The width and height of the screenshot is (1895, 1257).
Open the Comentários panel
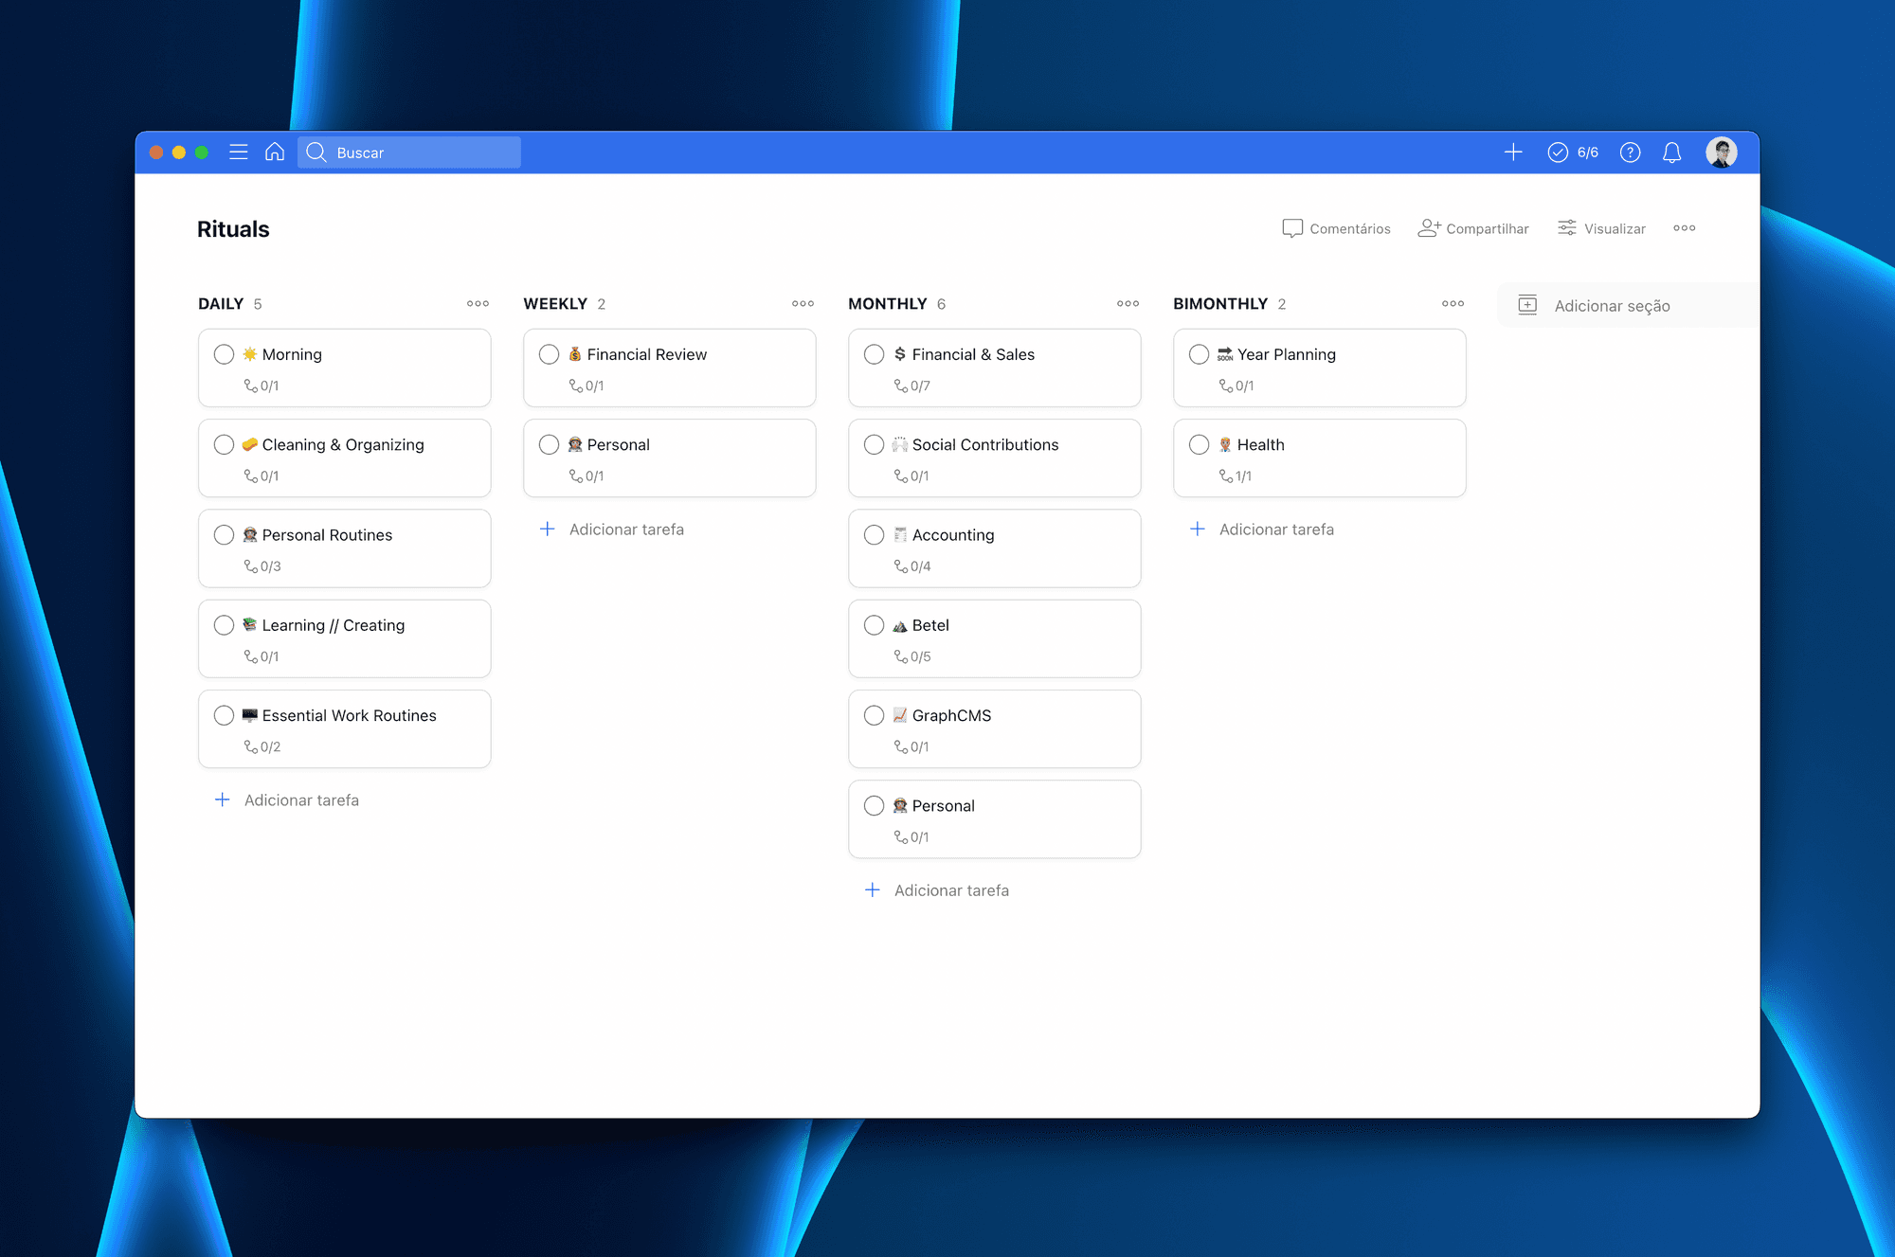click(x=1336, y=227)
